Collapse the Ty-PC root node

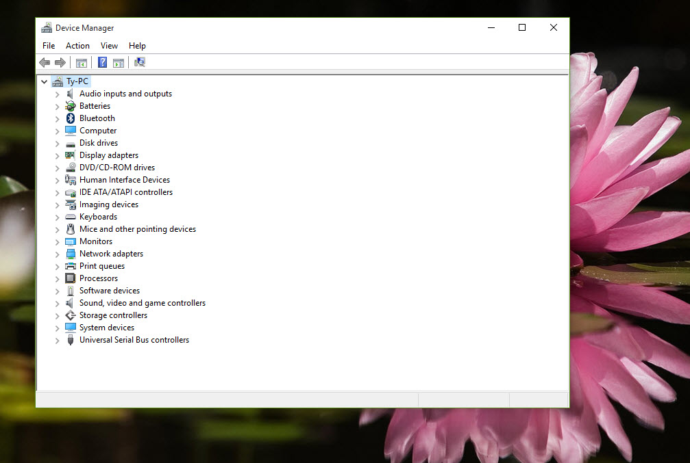tap(45, 81)
